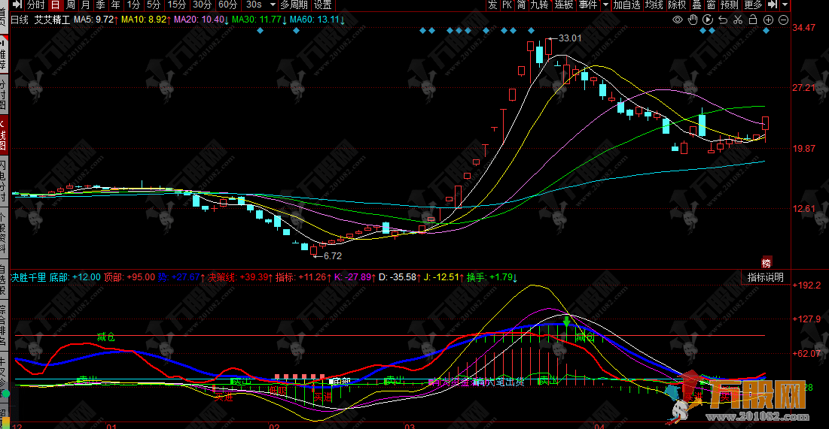829x429 pixels.
Task: Click the red 榜 badge on the chart
Action: [x=767, y=263]
